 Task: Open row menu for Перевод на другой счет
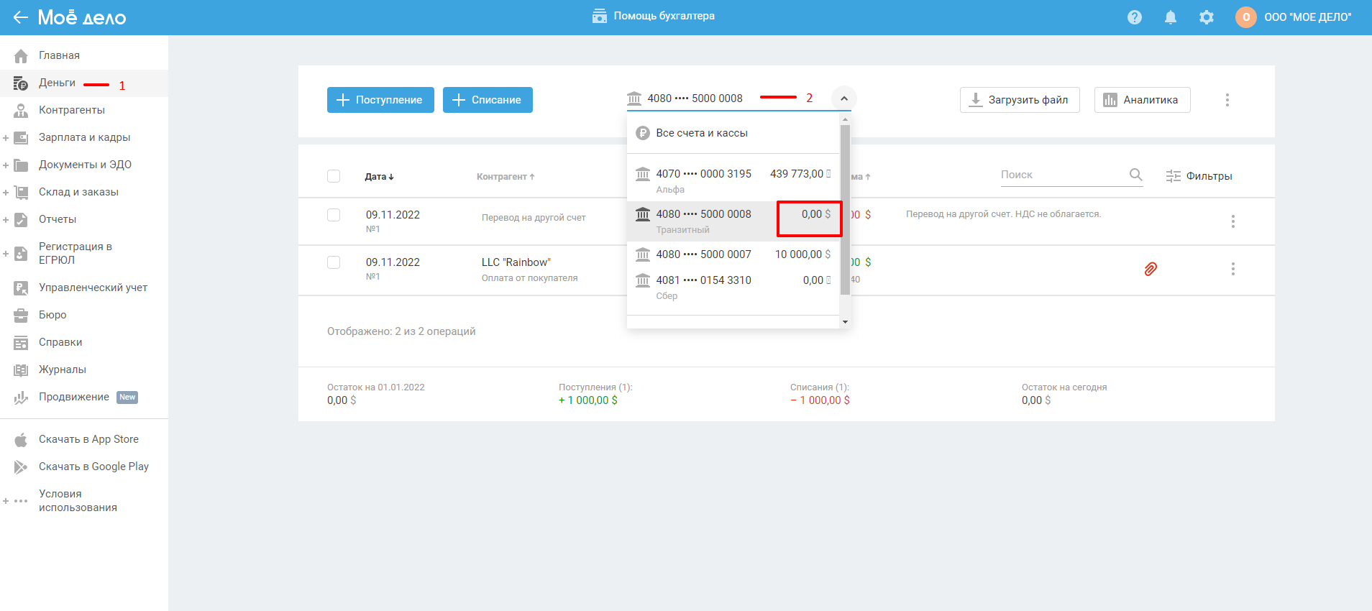(x=1233, y=221)
